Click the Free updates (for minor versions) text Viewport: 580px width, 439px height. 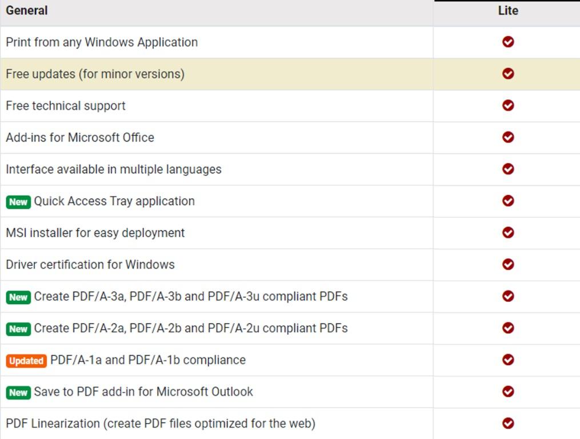95,74
